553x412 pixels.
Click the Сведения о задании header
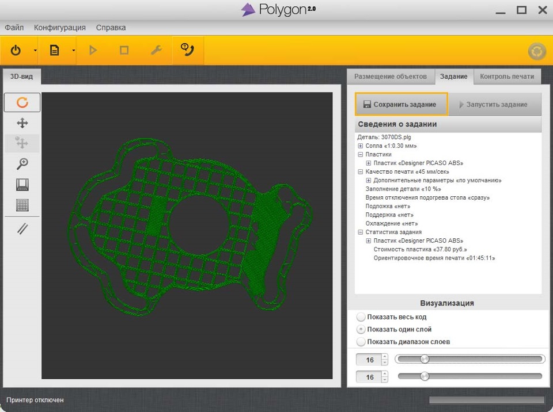pos(448,124)
